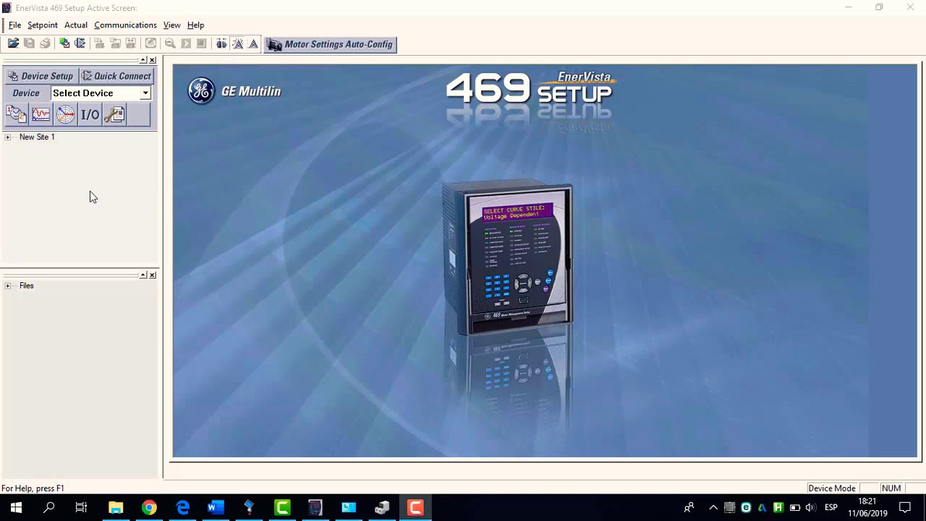Close the Files panel
The image size is (926, 521).
coord(152,275)
